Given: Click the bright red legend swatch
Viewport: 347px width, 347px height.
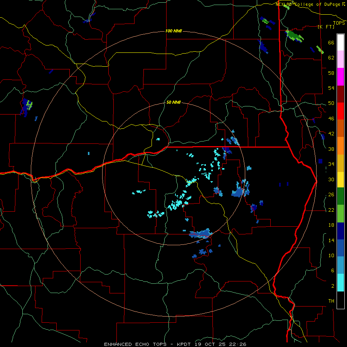Looking at the screenshot, I should 340,111.
